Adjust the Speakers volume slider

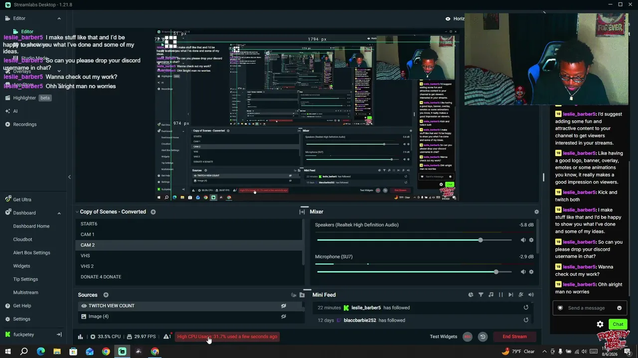(414, 240)
